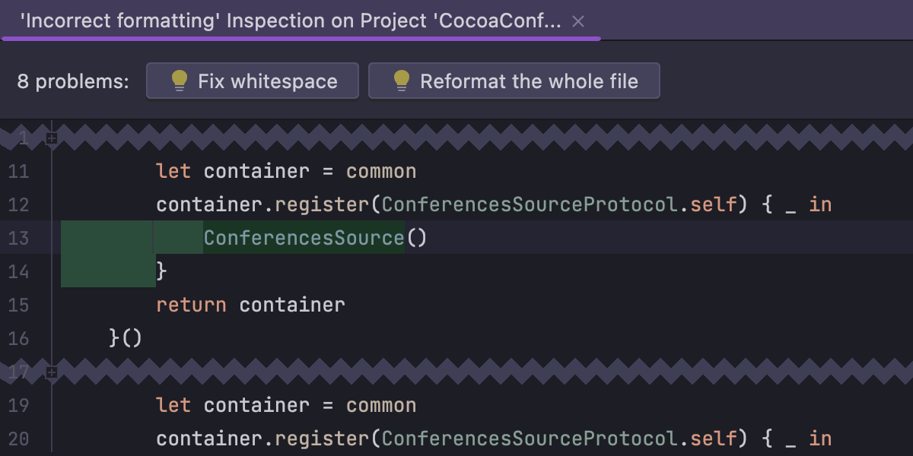Close the inspection results window
This screenshot has width=913, height=456.
577,21
